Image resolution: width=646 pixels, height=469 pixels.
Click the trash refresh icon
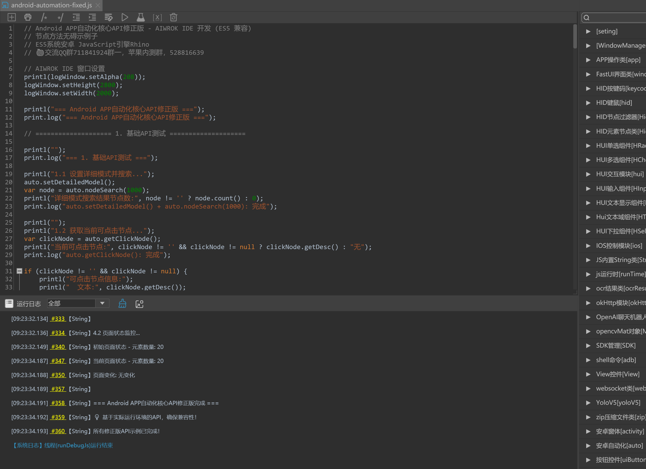(173, 17)
